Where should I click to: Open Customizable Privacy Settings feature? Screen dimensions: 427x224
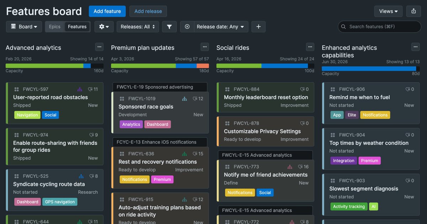262,131
